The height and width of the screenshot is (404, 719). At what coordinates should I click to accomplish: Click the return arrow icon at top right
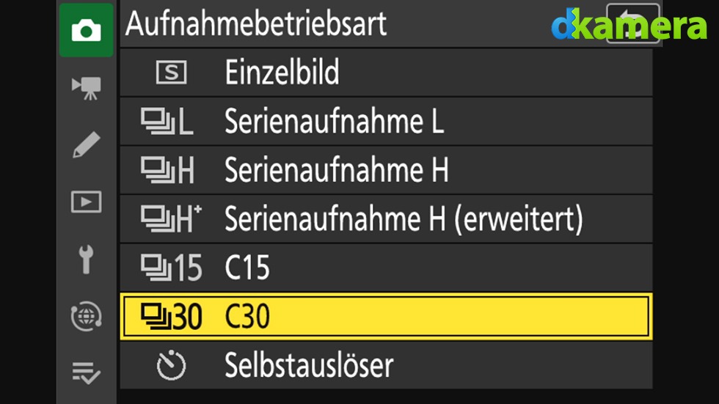(632, 23)
